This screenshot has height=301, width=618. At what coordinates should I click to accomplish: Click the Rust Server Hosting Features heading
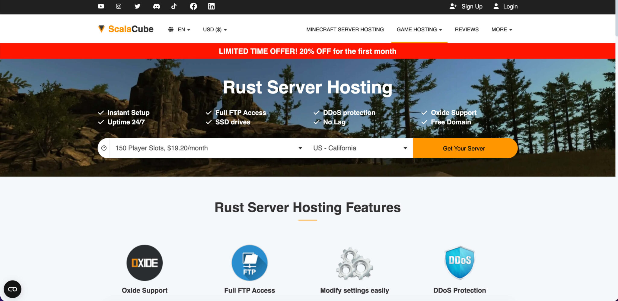point(307,208)
